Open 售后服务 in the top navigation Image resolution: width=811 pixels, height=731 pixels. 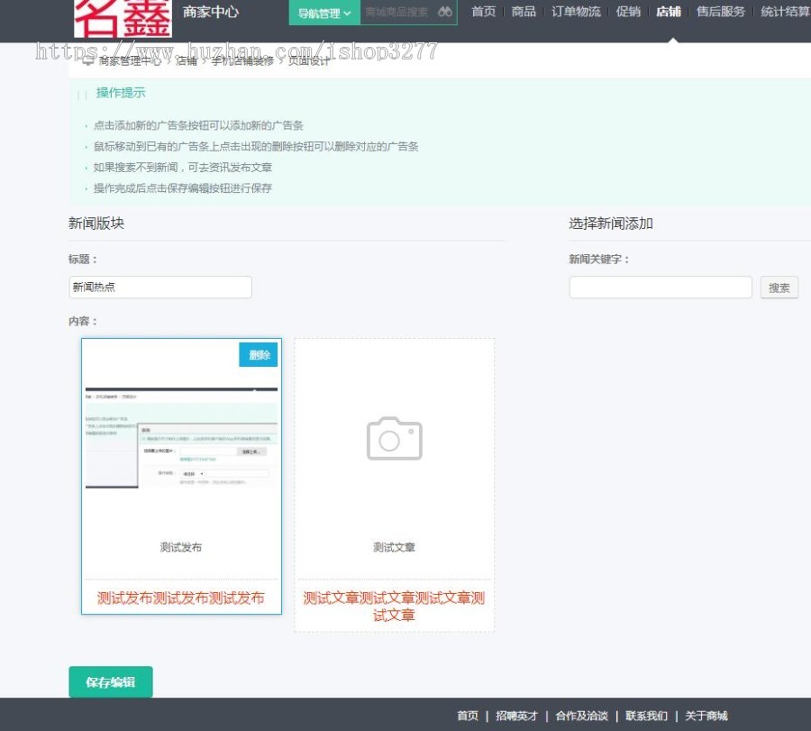720,13
